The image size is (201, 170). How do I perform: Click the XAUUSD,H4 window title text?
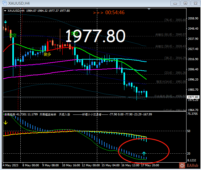click(19, 3)
